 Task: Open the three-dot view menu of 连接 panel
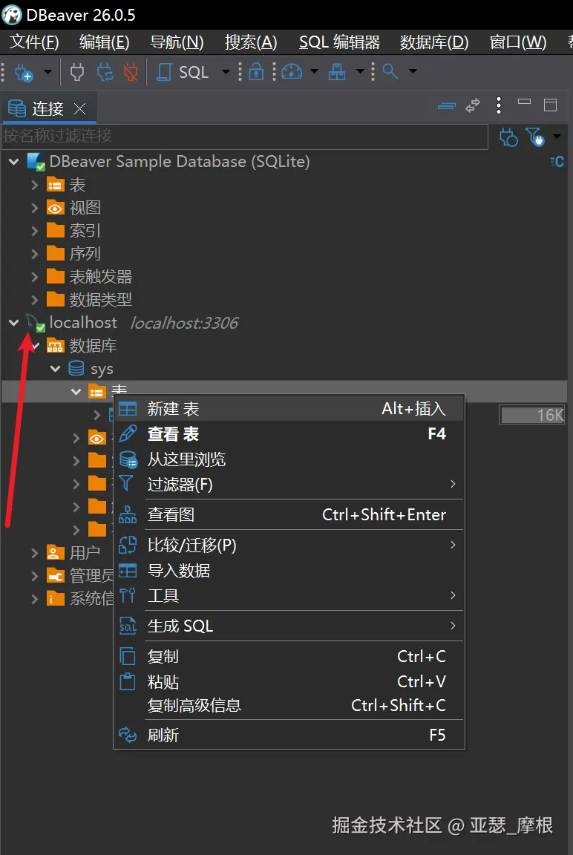coord(498,105)
